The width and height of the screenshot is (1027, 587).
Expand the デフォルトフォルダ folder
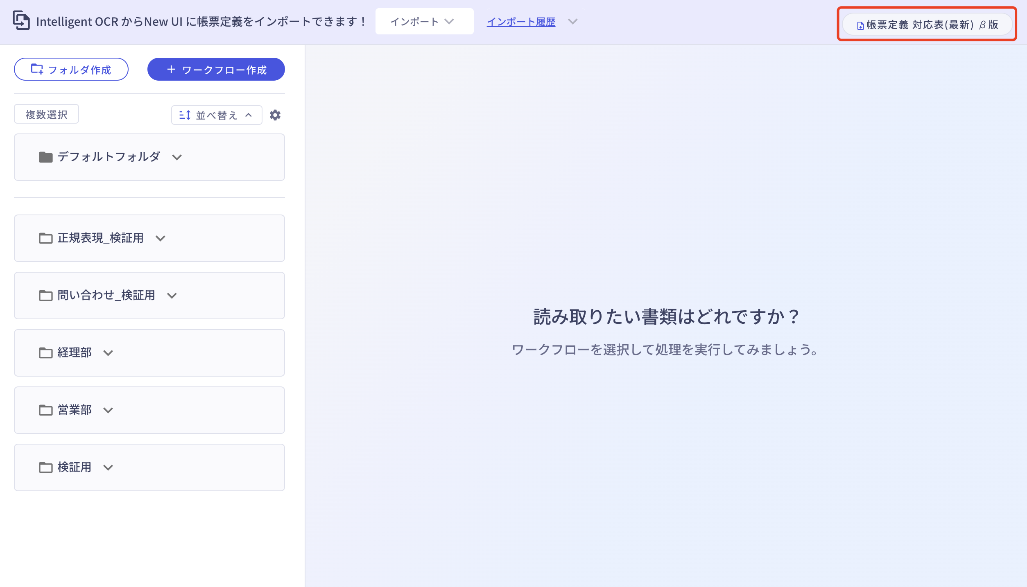tap(177, 157)
